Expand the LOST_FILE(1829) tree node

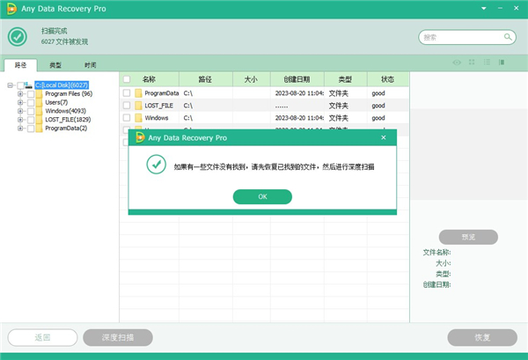tap(20, 119)
